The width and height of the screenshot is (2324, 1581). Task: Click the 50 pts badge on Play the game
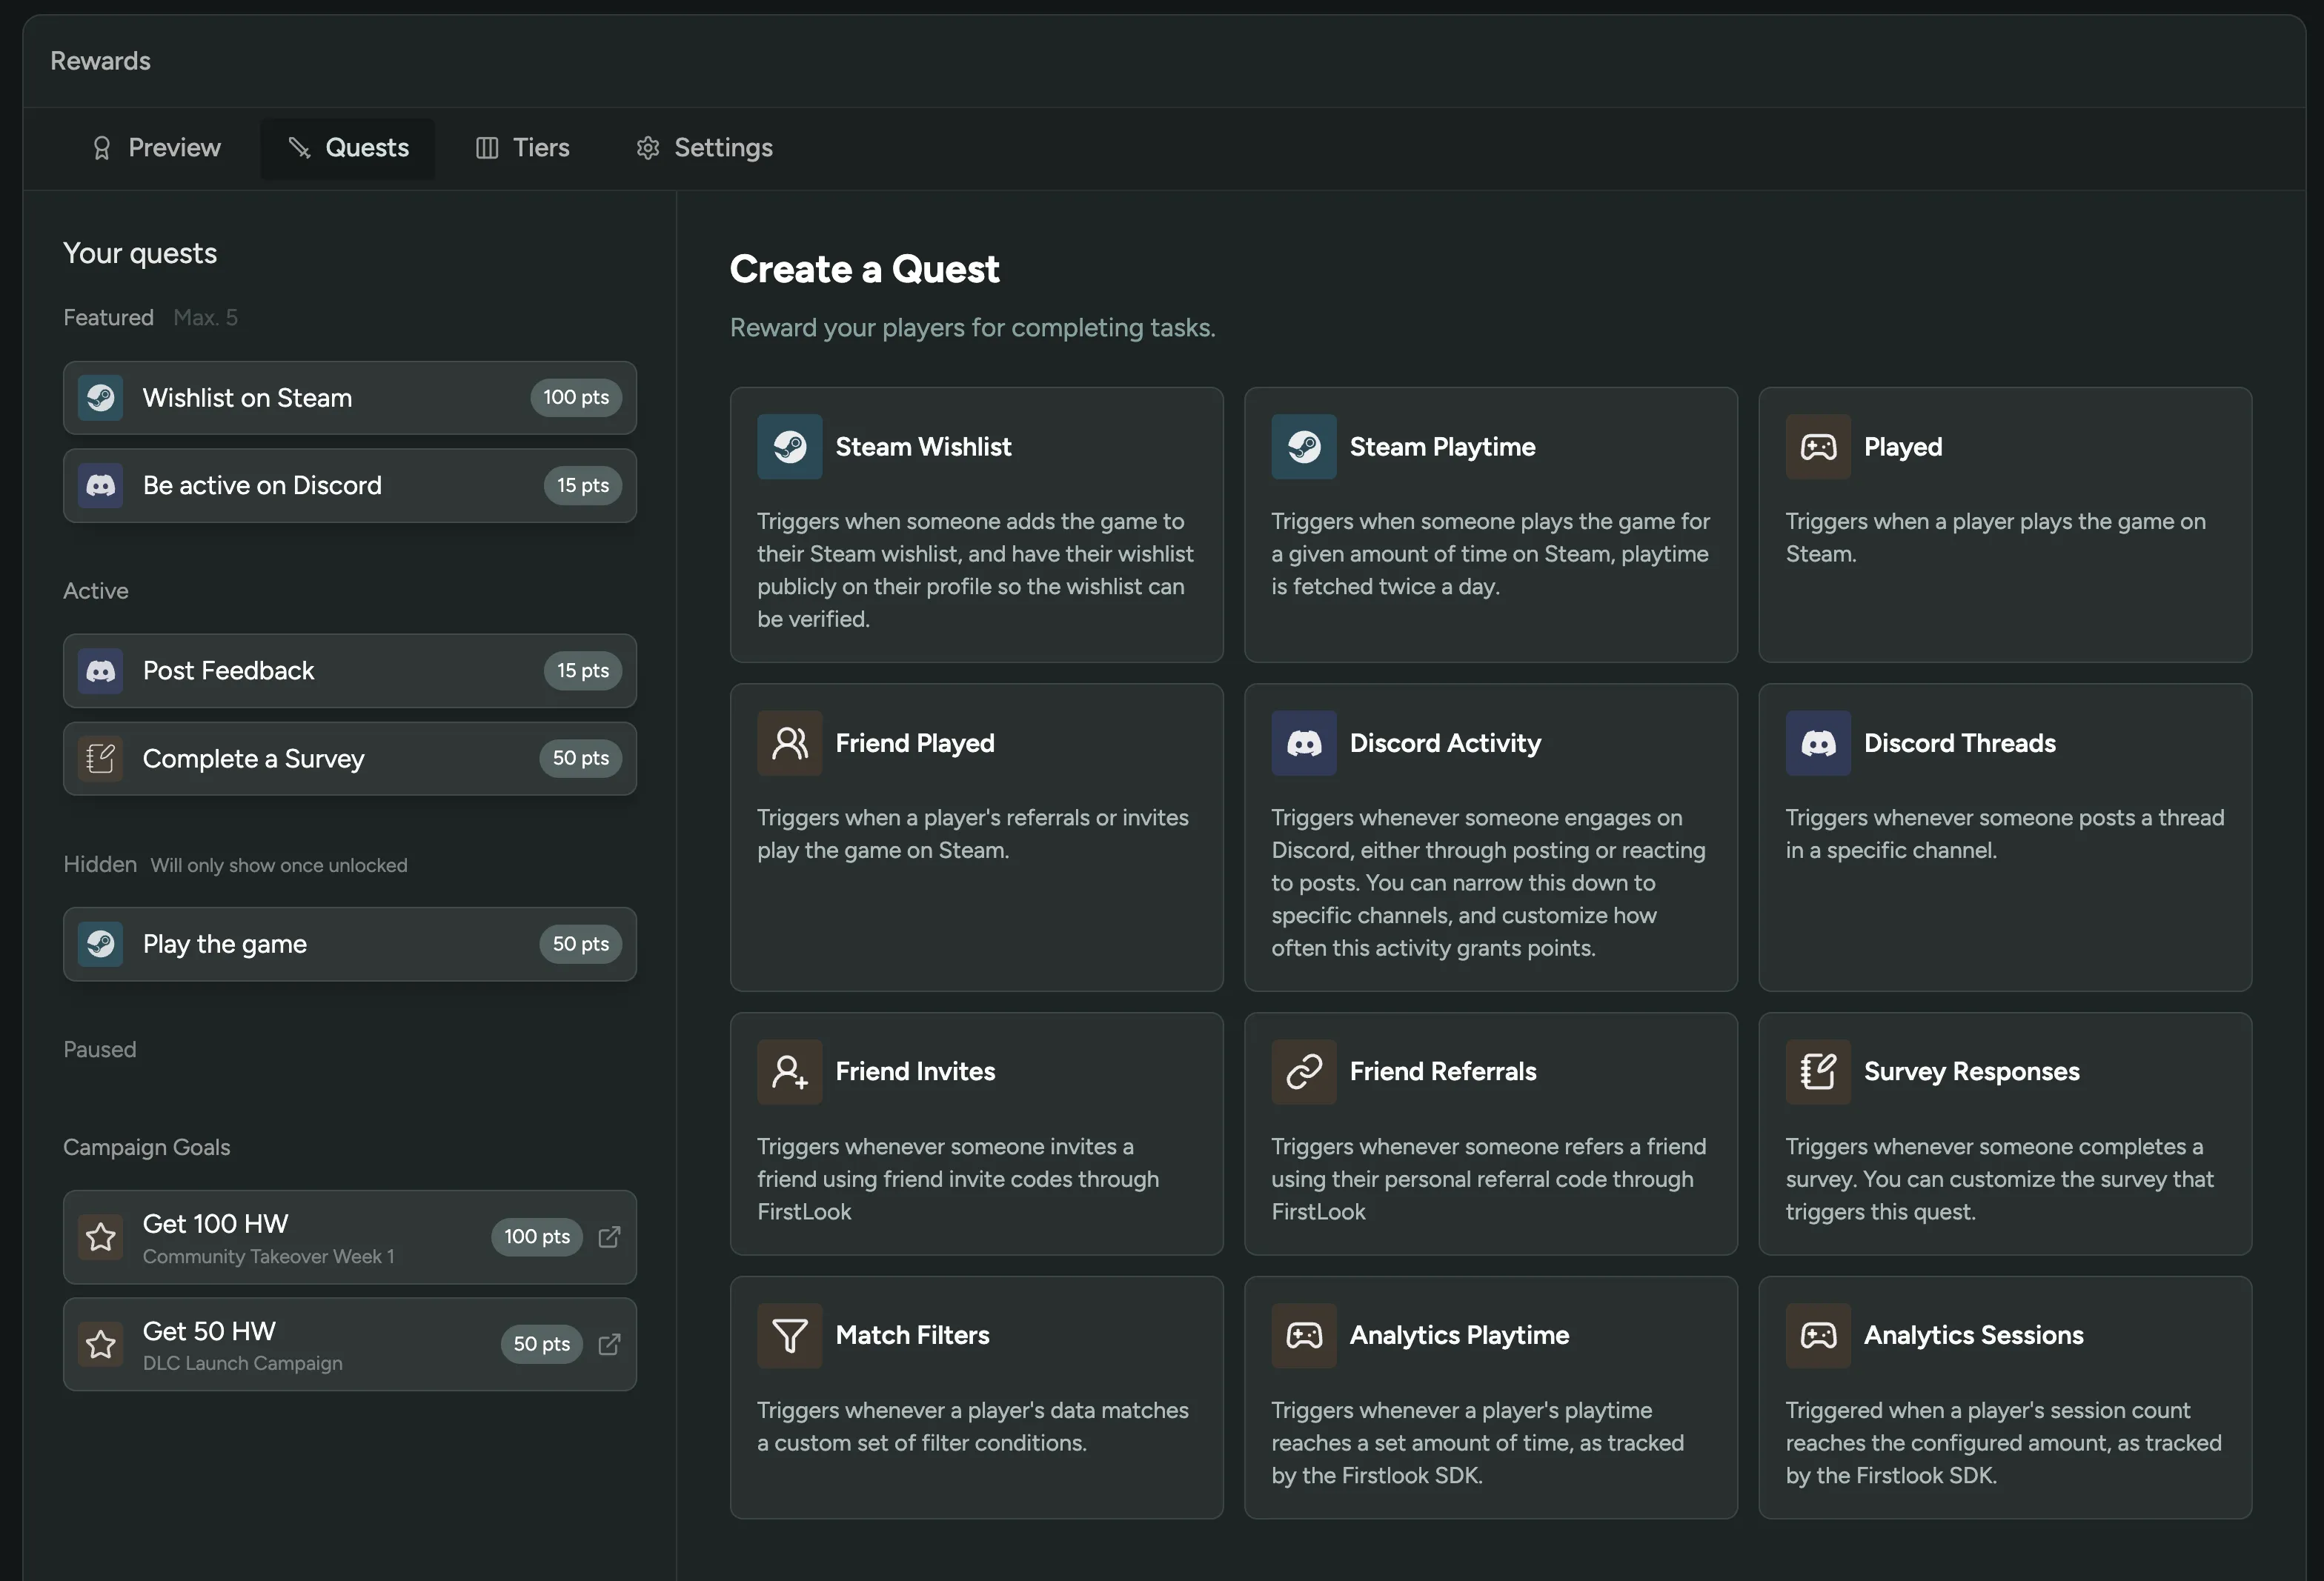pos(581,944)
